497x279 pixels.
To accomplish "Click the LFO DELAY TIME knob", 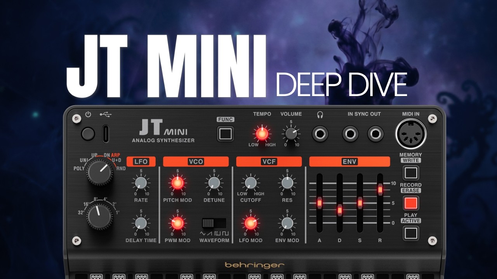I will pos(141,223).
